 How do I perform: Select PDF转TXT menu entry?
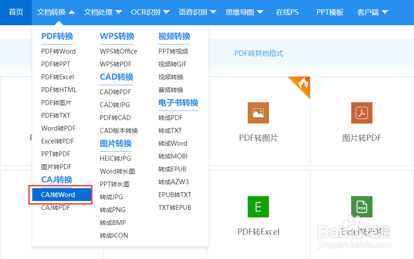pos(56,116)
